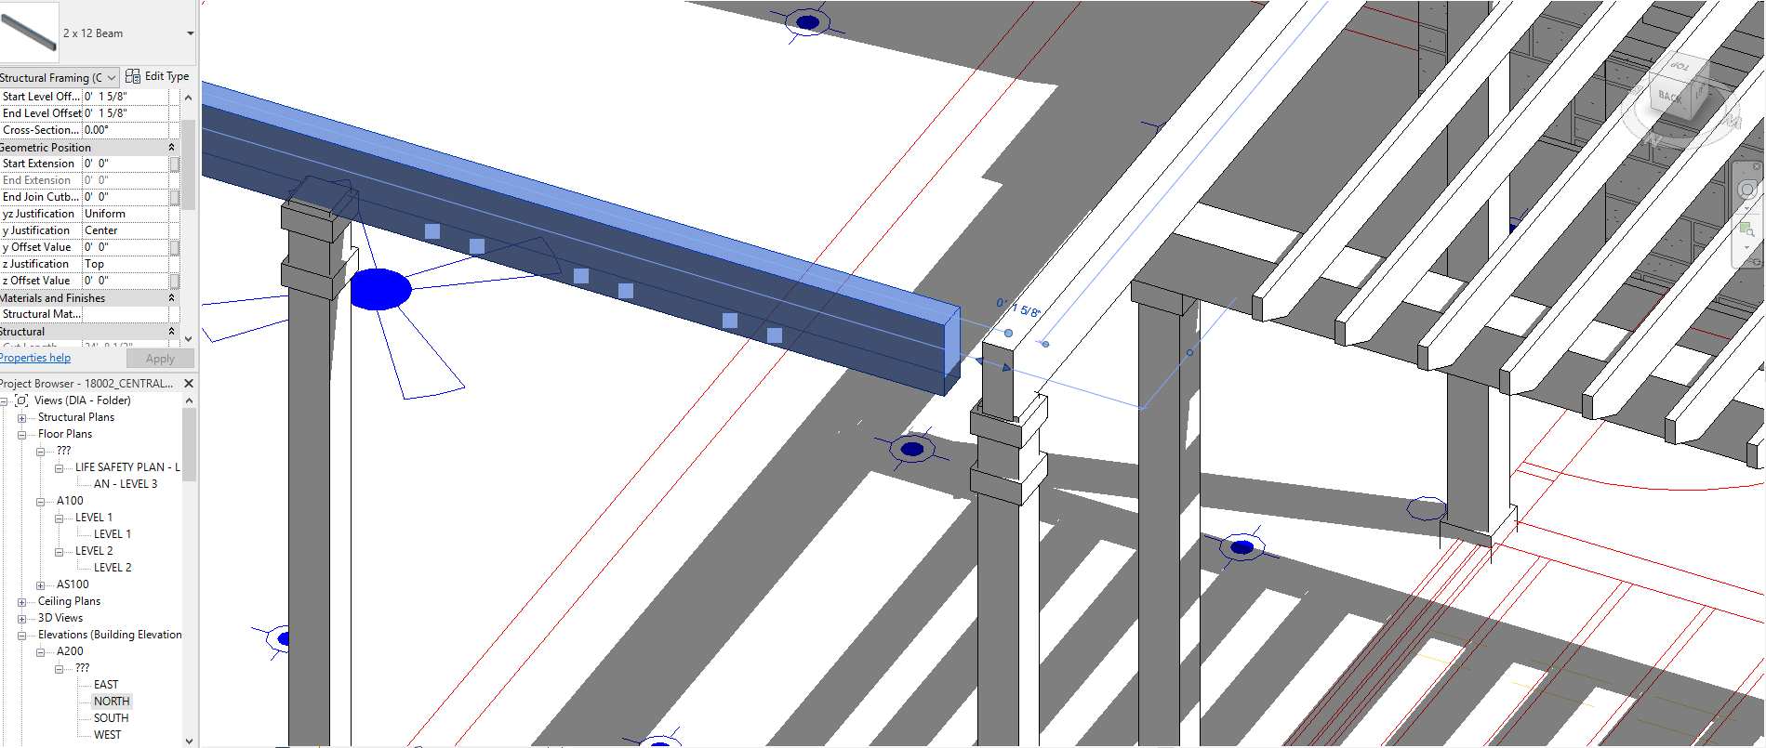
Task: Collapse the Elevations (Building Elevation) node
Action: (21, 636)
